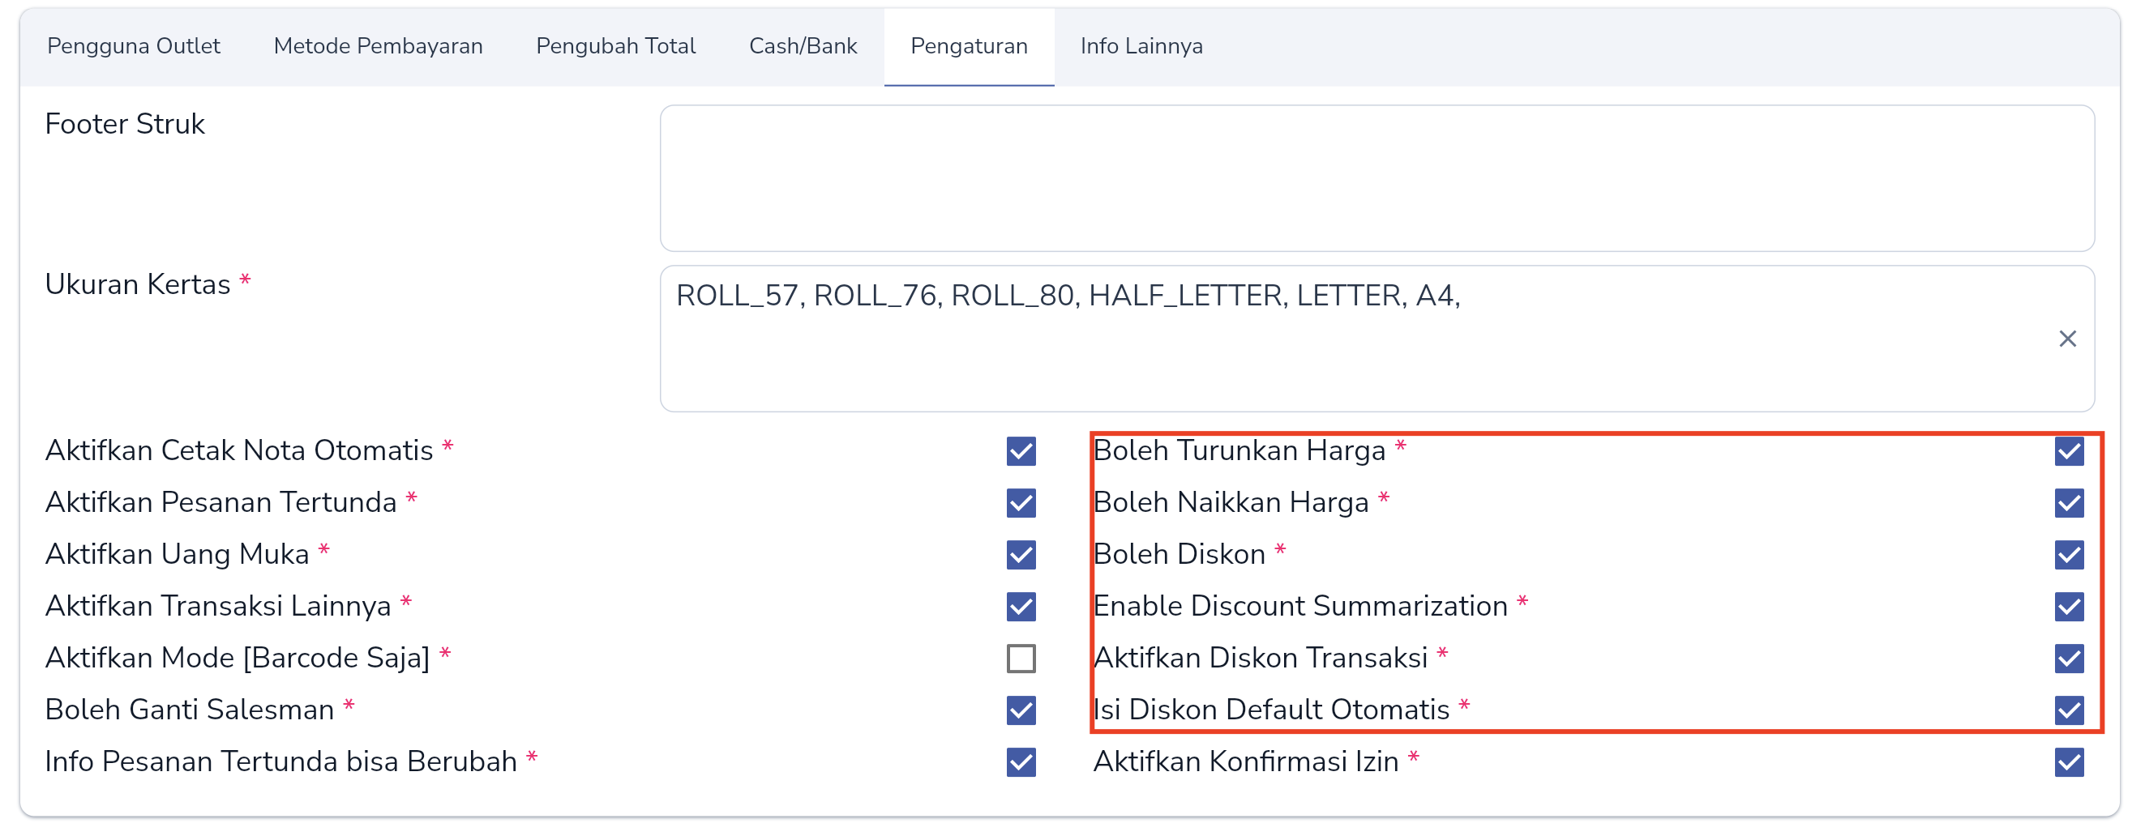Select the Cash/Bank tab
Screen dimensions: 2145x823
point(803,46)
